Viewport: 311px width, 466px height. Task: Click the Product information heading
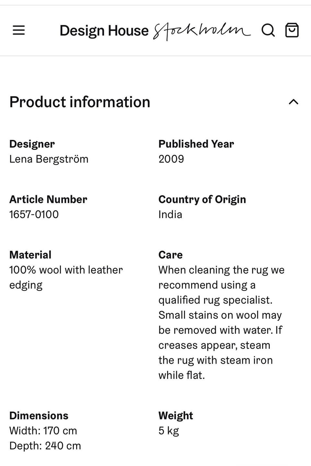click(80, 102)
